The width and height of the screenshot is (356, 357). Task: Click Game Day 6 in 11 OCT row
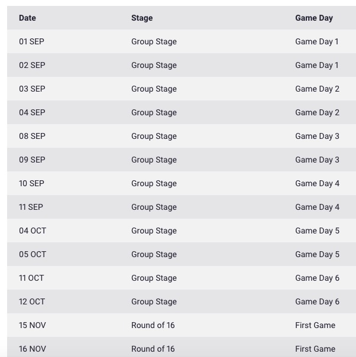pos(317,278)
